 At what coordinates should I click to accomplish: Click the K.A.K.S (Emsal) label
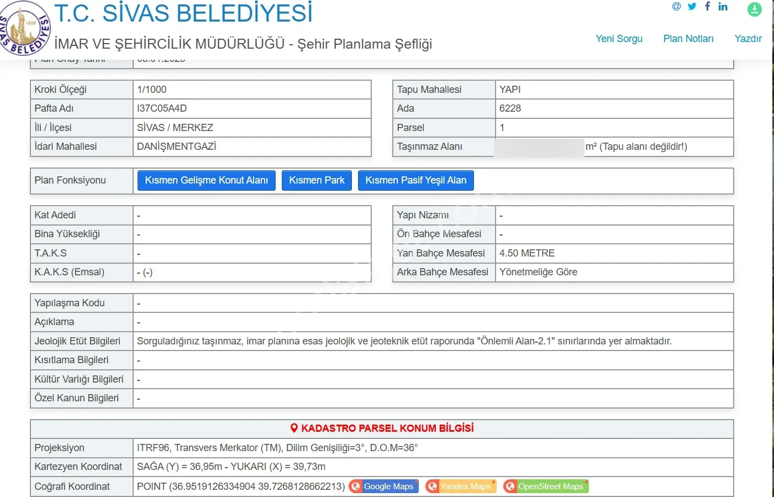(x=70, y=272)
